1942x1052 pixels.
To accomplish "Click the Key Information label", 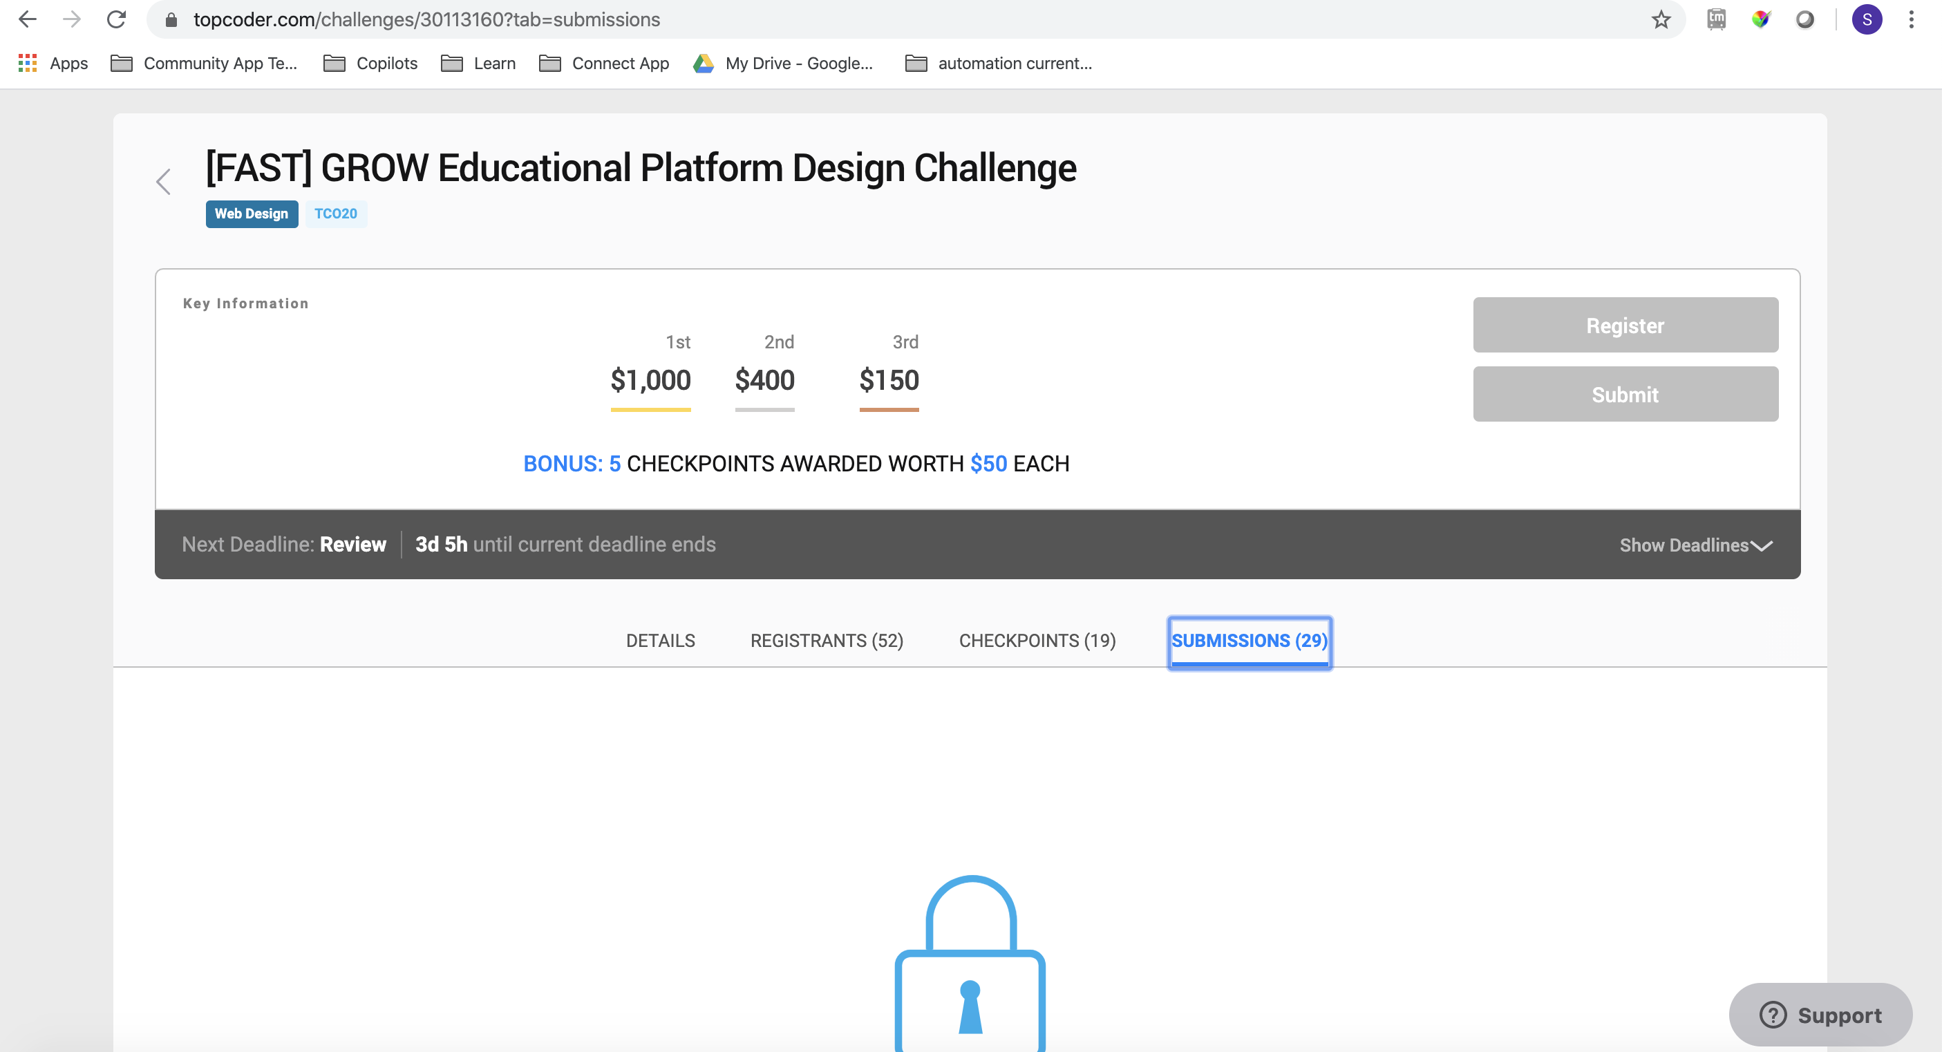I will tap(246, 303).
